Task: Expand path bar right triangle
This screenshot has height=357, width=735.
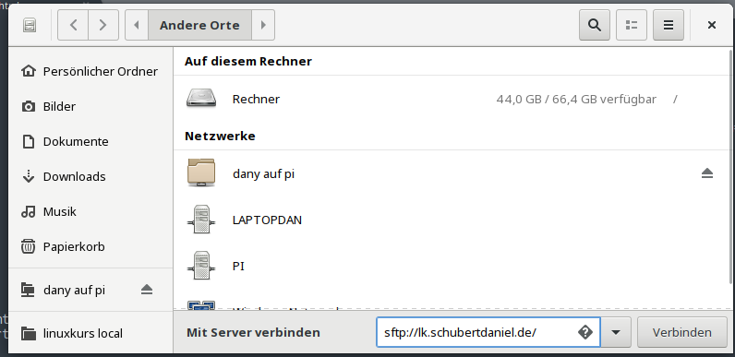Action: pos(263,25)
